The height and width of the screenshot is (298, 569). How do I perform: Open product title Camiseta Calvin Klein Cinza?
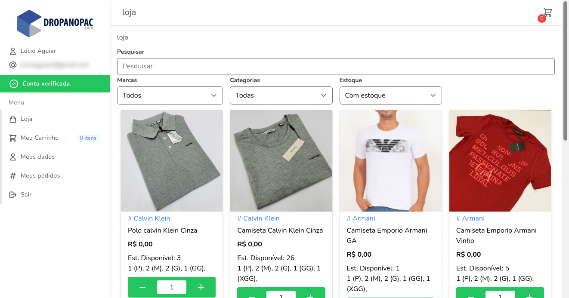coord(280,230)
